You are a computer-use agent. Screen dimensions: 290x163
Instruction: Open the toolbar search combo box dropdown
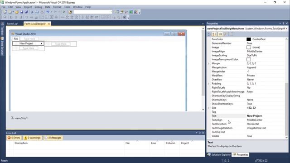(x=111, y=12)
